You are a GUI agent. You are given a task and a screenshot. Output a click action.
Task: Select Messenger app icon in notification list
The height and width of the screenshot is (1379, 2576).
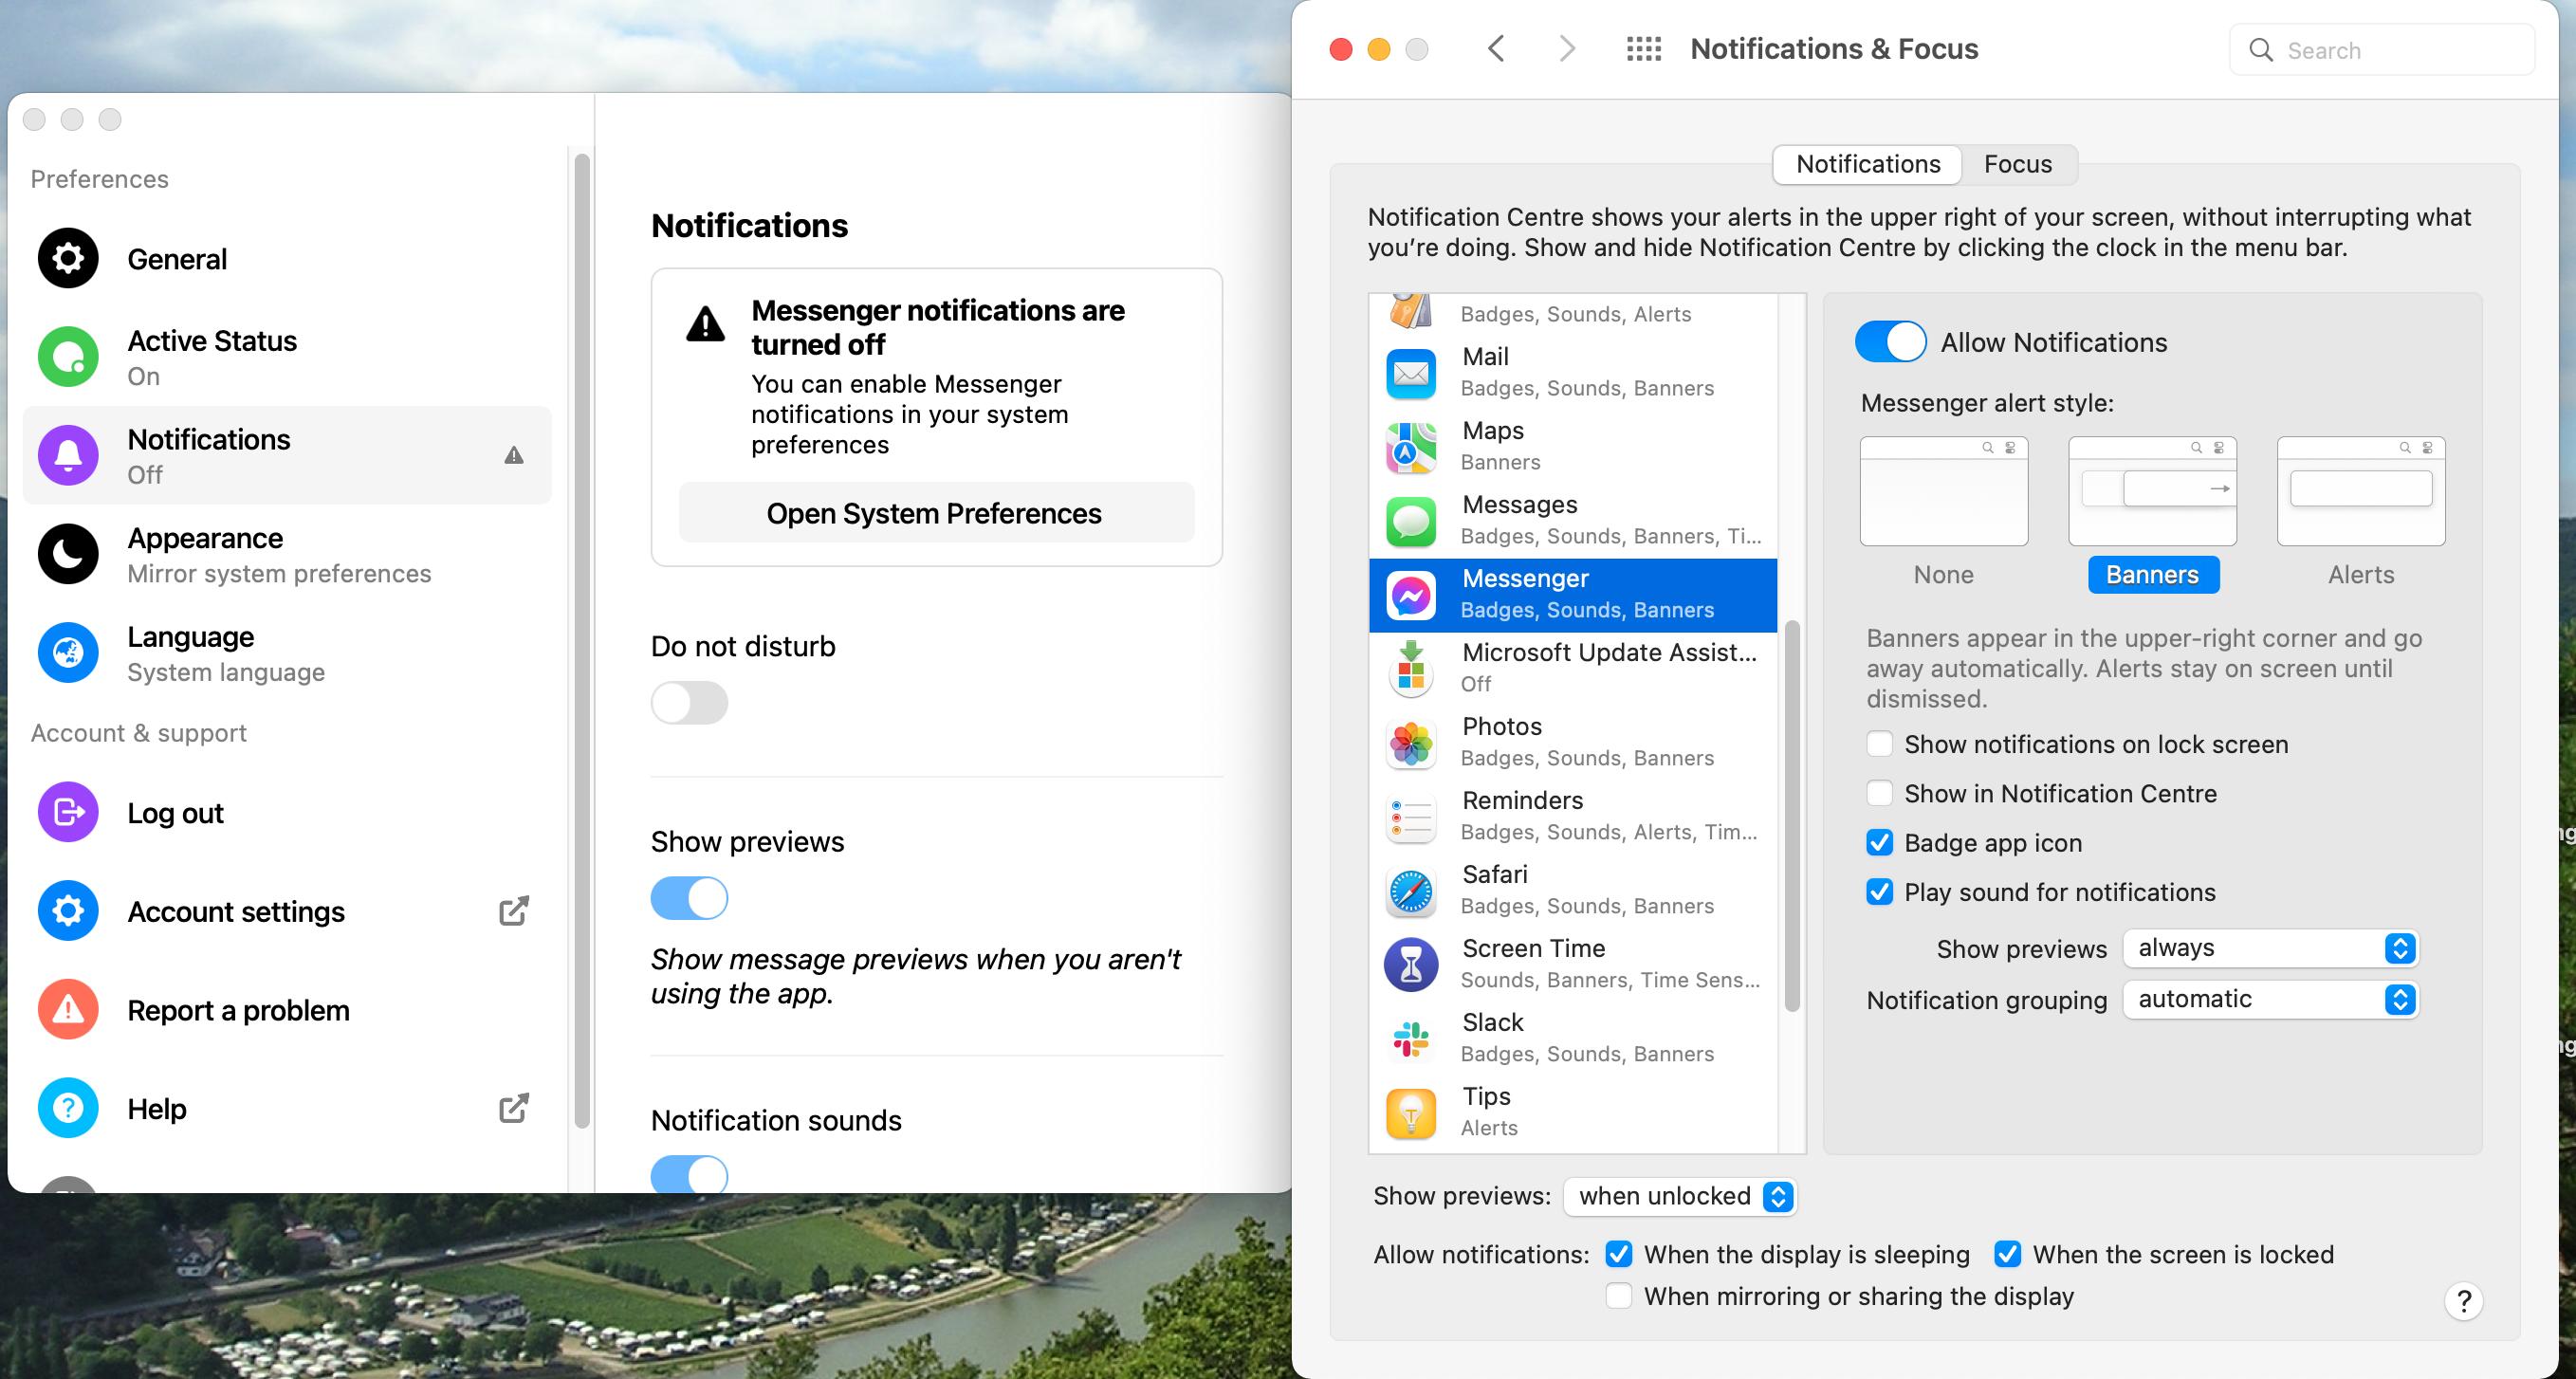point(1411,596)
